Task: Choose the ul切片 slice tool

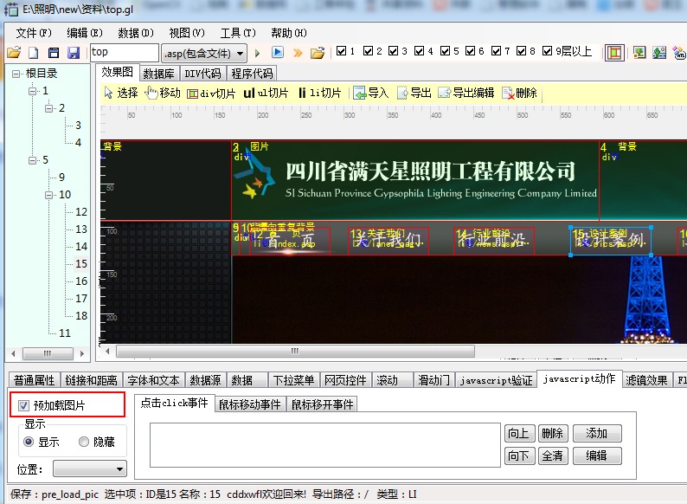Action: [x=266, y=93]
